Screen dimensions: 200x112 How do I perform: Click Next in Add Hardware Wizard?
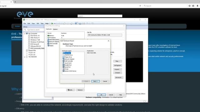[x=96, y=81]
